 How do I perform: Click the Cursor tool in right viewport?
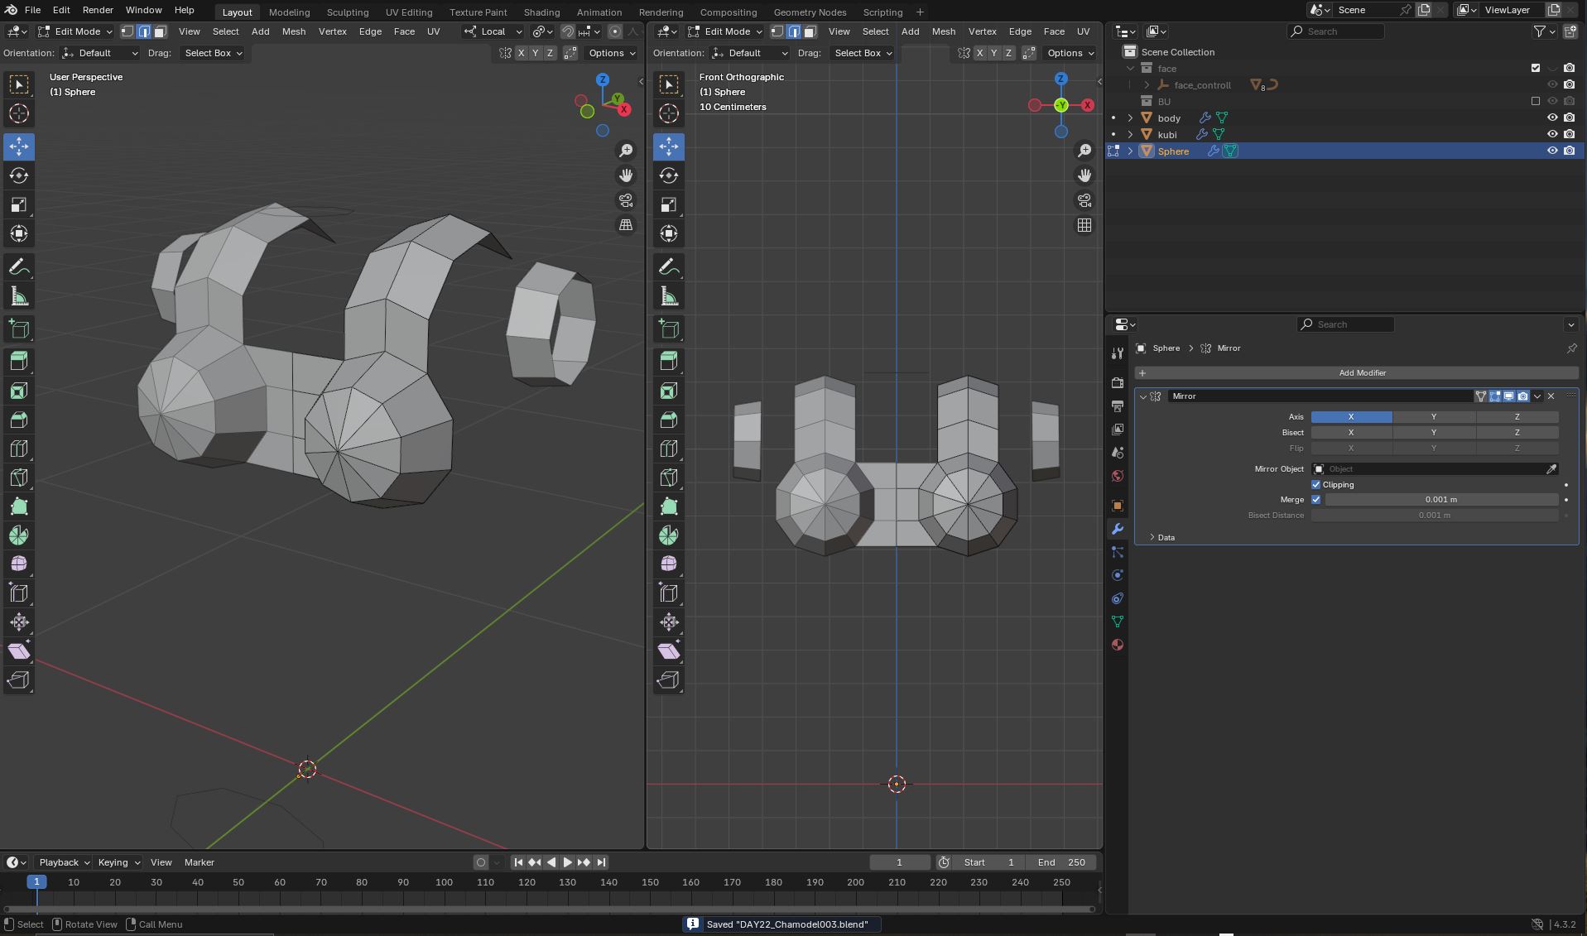669,113
